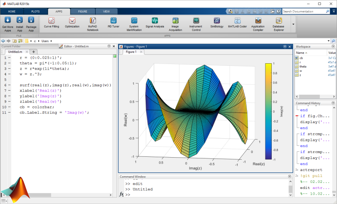The image size is (337, 204).
Task: Click the search folder magnifier icon
Action: (333, 41)
